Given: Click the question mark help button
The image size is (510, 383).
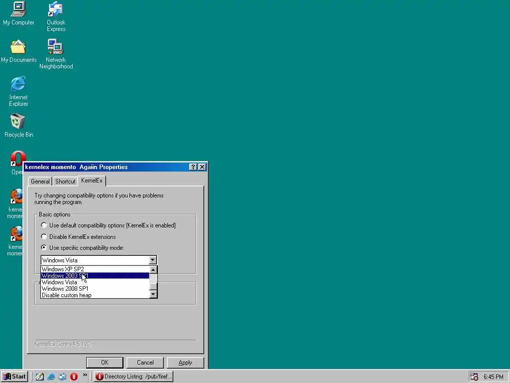Looking at the screenshot, I should tap(193, 167).
